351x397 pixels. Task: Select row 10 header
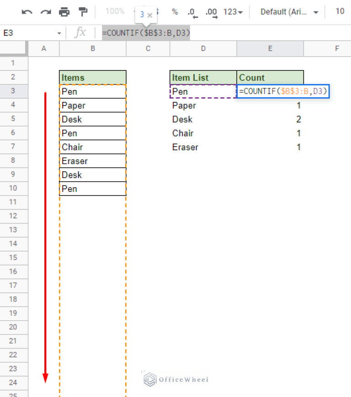14,188
